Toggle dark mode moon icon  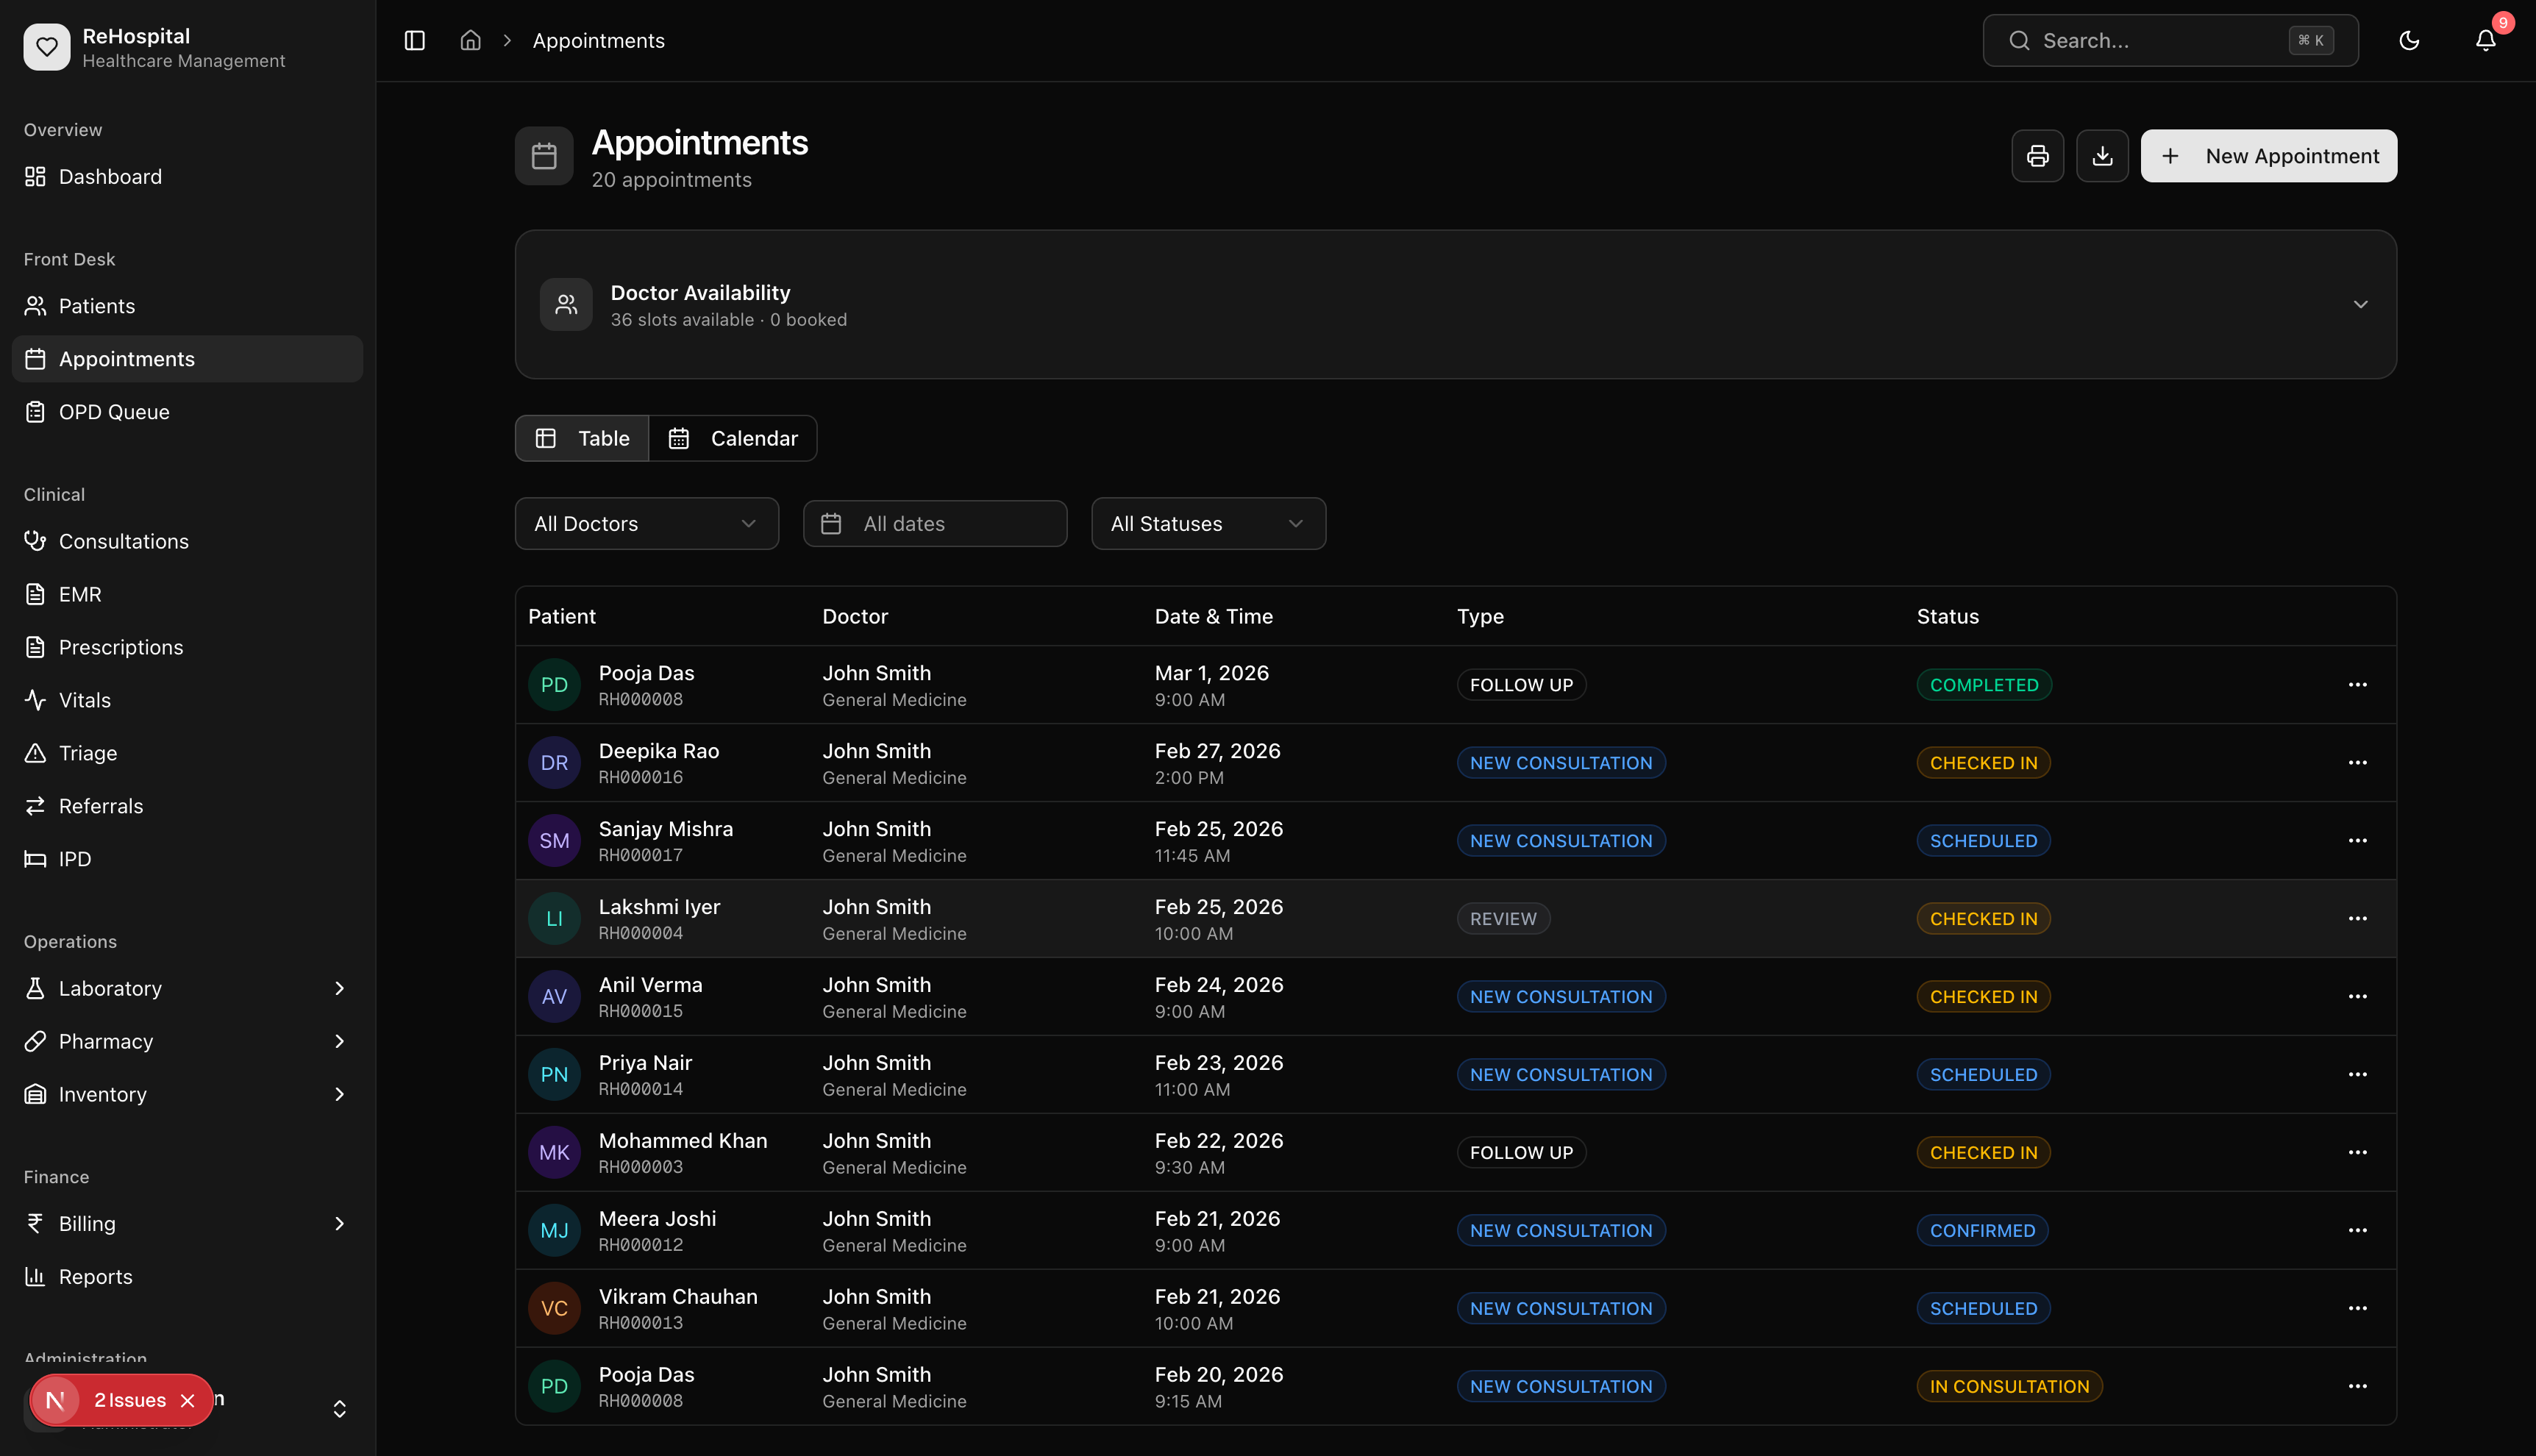tap(2409, 41)
